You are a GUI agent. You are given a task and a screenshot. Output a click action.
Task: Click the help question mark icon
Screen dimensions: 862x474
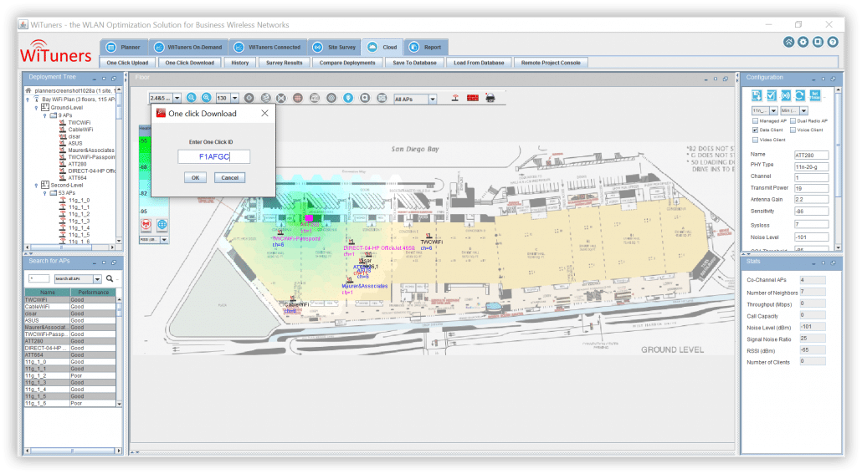[833, 42]
